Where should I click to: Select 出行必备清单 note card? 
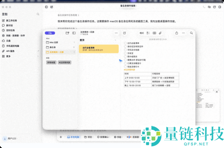99,49
